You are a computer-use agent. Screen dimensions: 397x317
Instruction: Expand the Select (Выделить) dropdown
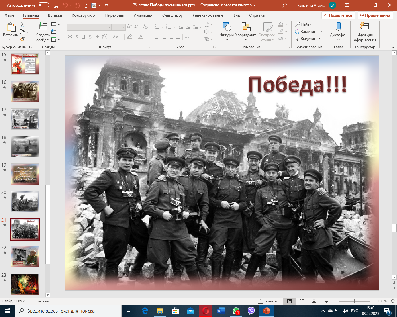pos(319,39)
